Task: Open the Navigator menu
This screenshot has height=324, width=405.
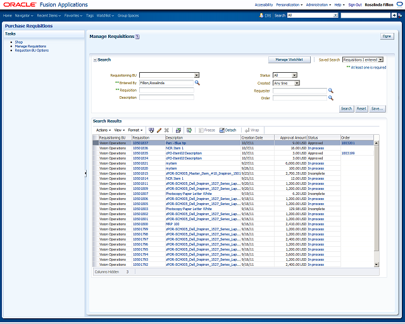Action: pyautogui.click(x=24, y=15)
